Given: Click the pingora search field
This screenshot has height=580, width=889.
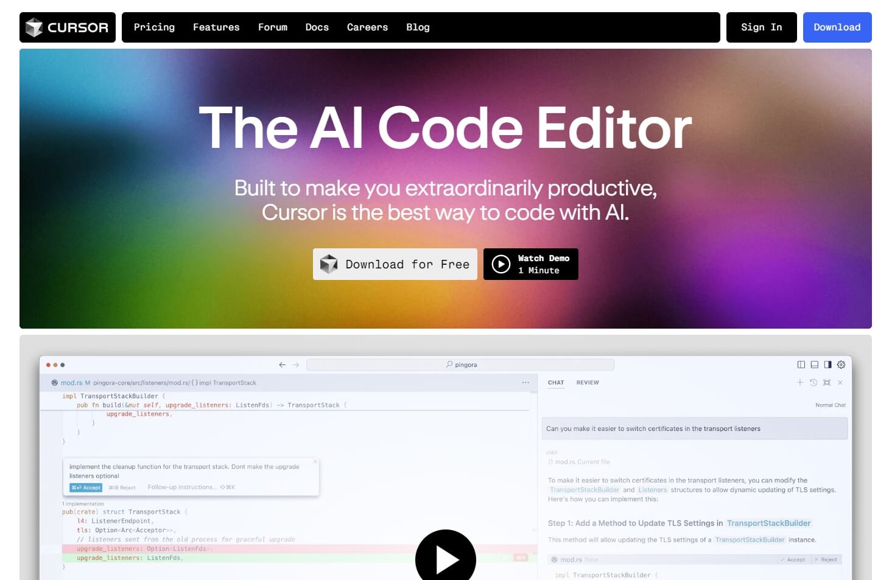Looking at the screenshot, I should point(460,365).
